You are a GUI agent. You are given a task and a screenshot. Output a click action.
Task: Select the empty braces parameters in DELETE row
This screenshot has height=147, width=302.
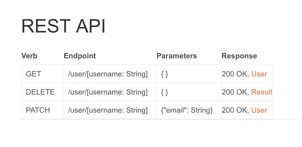tap(164, 92)
